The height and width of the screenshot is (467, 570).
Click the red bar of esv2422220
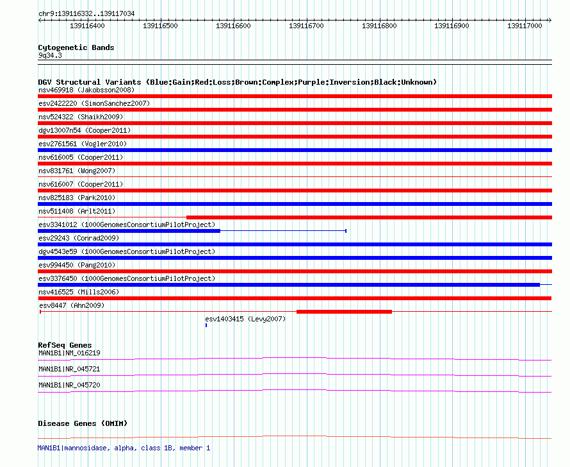point(295,110)
